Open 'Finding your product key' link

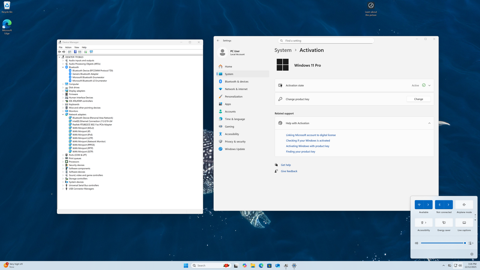pos(301,152)
